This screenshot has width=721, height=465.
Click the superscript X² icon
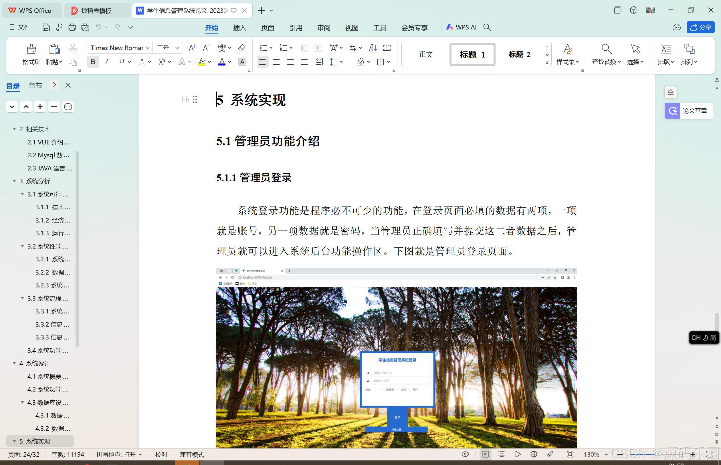(x=162, y=62)
